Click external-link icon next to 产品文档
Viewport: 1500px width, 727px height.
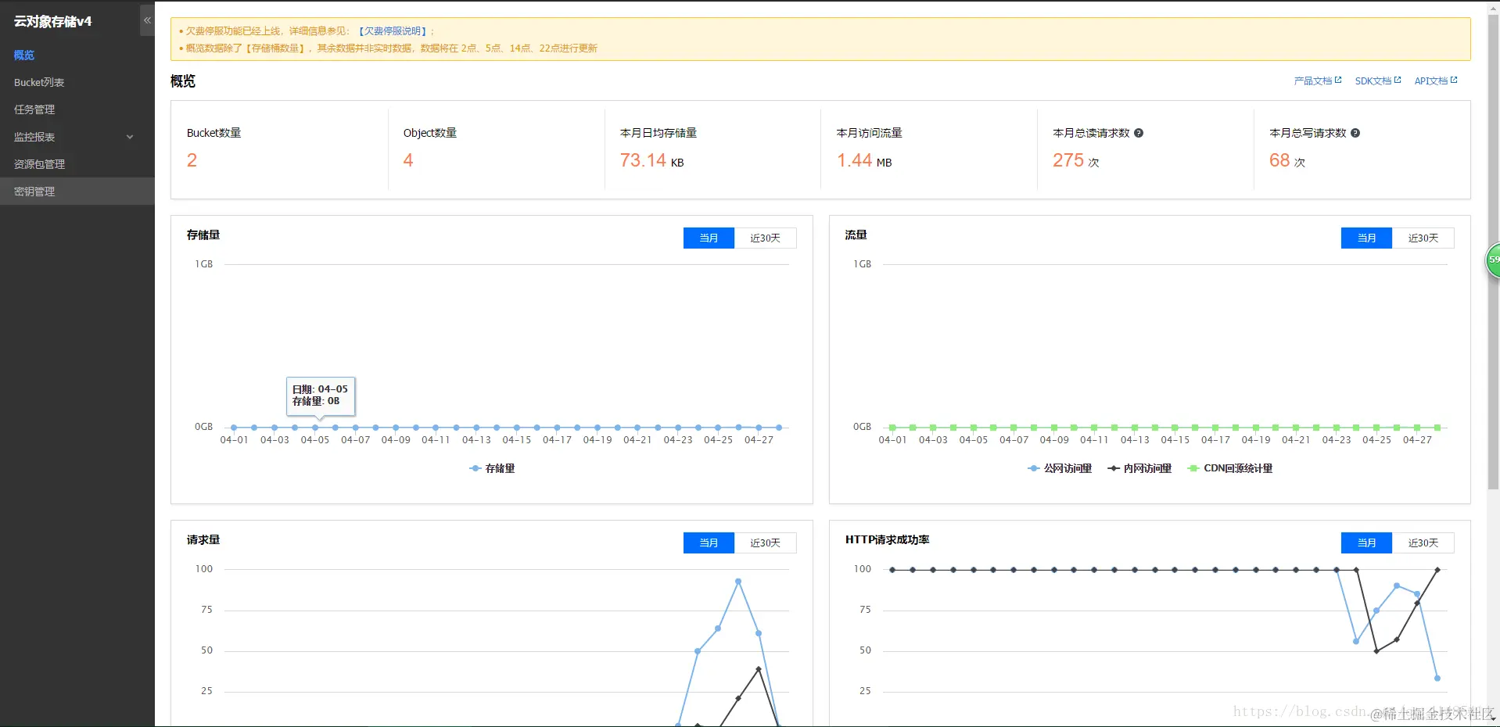click(1338, 80)
